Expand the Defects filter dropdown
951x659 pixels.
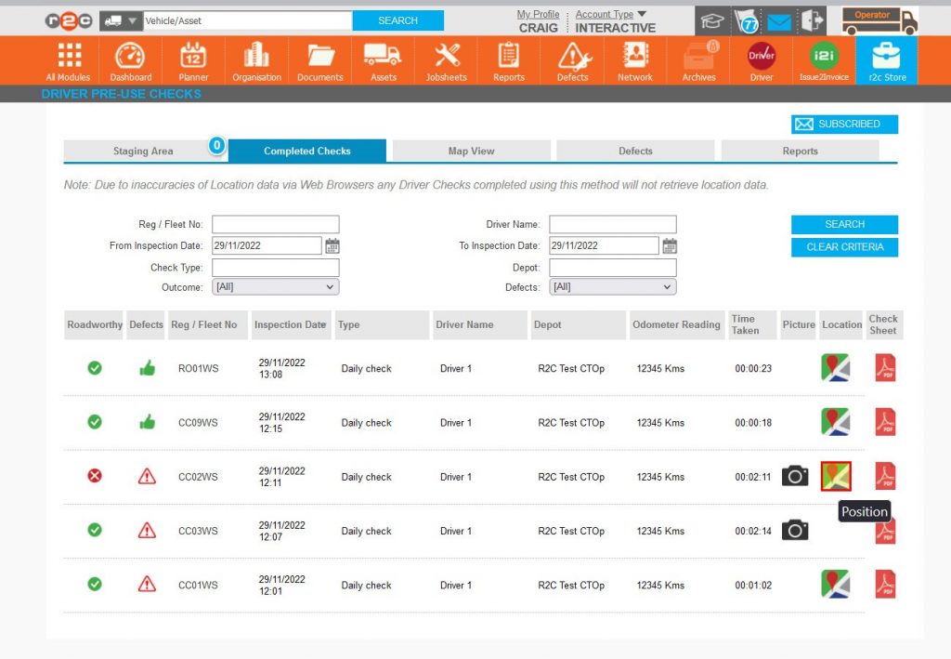[612, 287]
